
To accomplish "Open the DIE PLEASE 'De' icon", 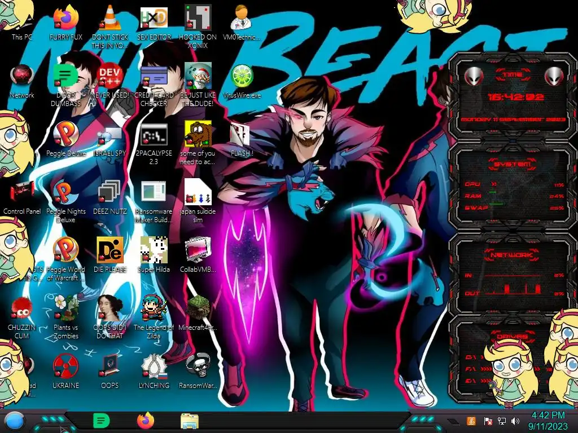I will click(x=110, y=255).
